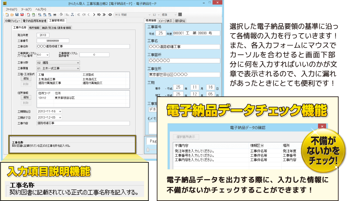Click the double-headed horizontal arrow icon

coord(110,15)
